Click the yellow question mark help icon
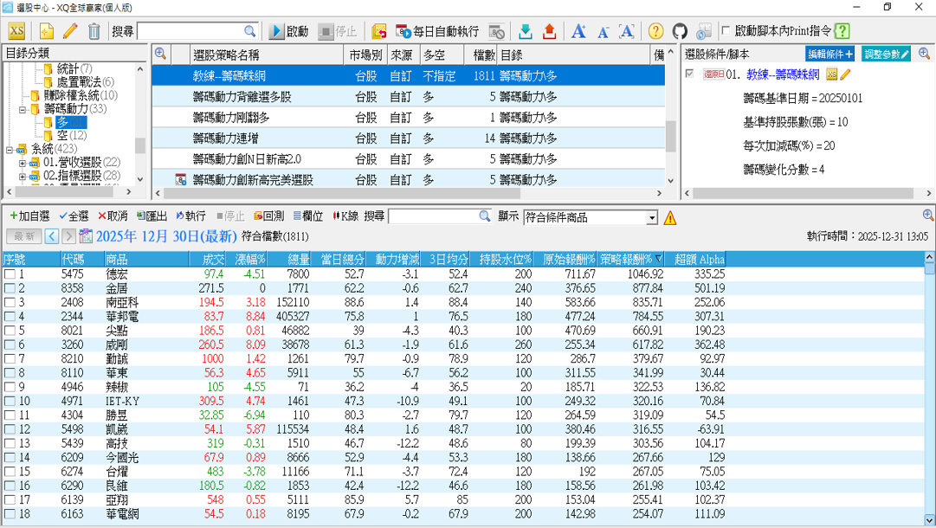 [655, 31]
